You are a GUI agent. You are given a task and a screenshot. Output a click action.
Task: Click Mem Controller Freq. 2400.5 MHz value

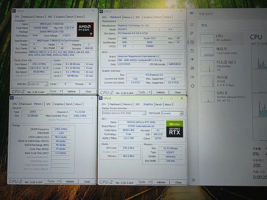80,116
